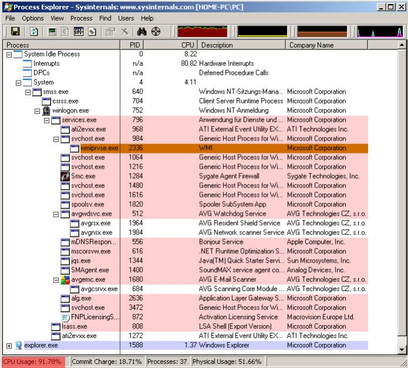Click the DLL/Handles view toolbar icon

coord(92,32)
